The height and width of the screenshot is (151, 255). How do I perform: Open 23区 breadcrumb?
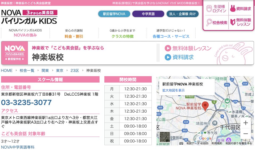point(75,71)
